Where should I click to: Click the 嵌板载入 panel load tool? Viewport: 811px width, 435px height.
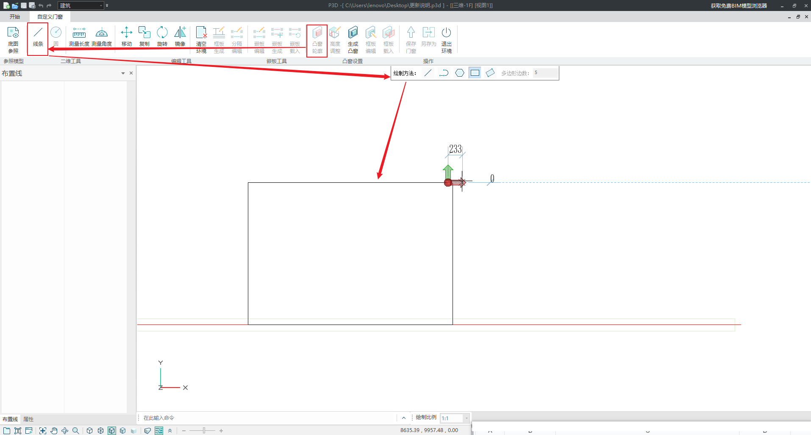[295, 40]
